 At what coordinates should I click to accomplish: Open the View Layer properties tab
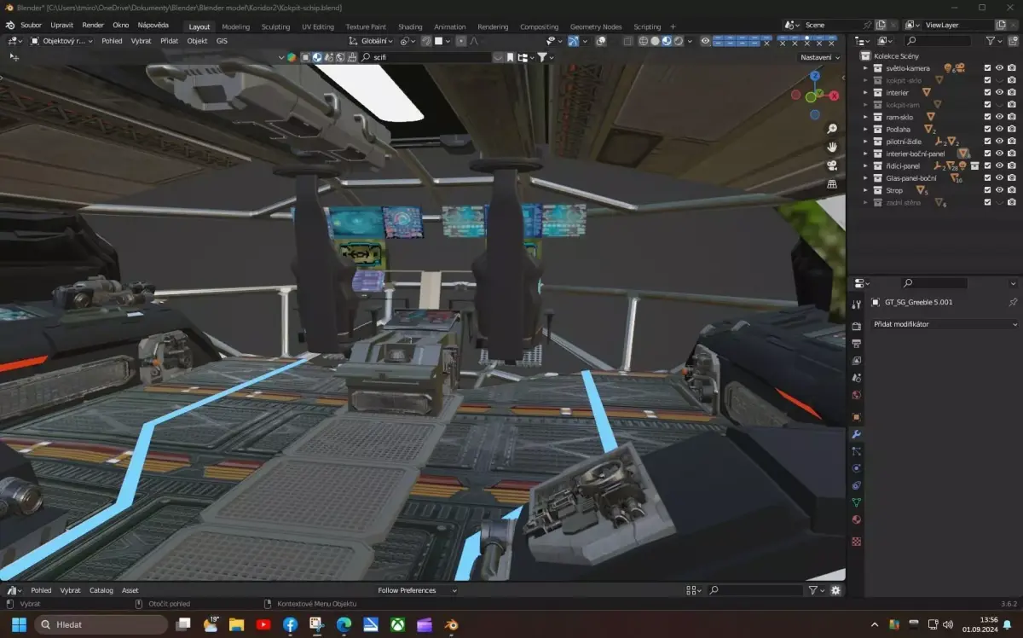click(x=857, y=361)
